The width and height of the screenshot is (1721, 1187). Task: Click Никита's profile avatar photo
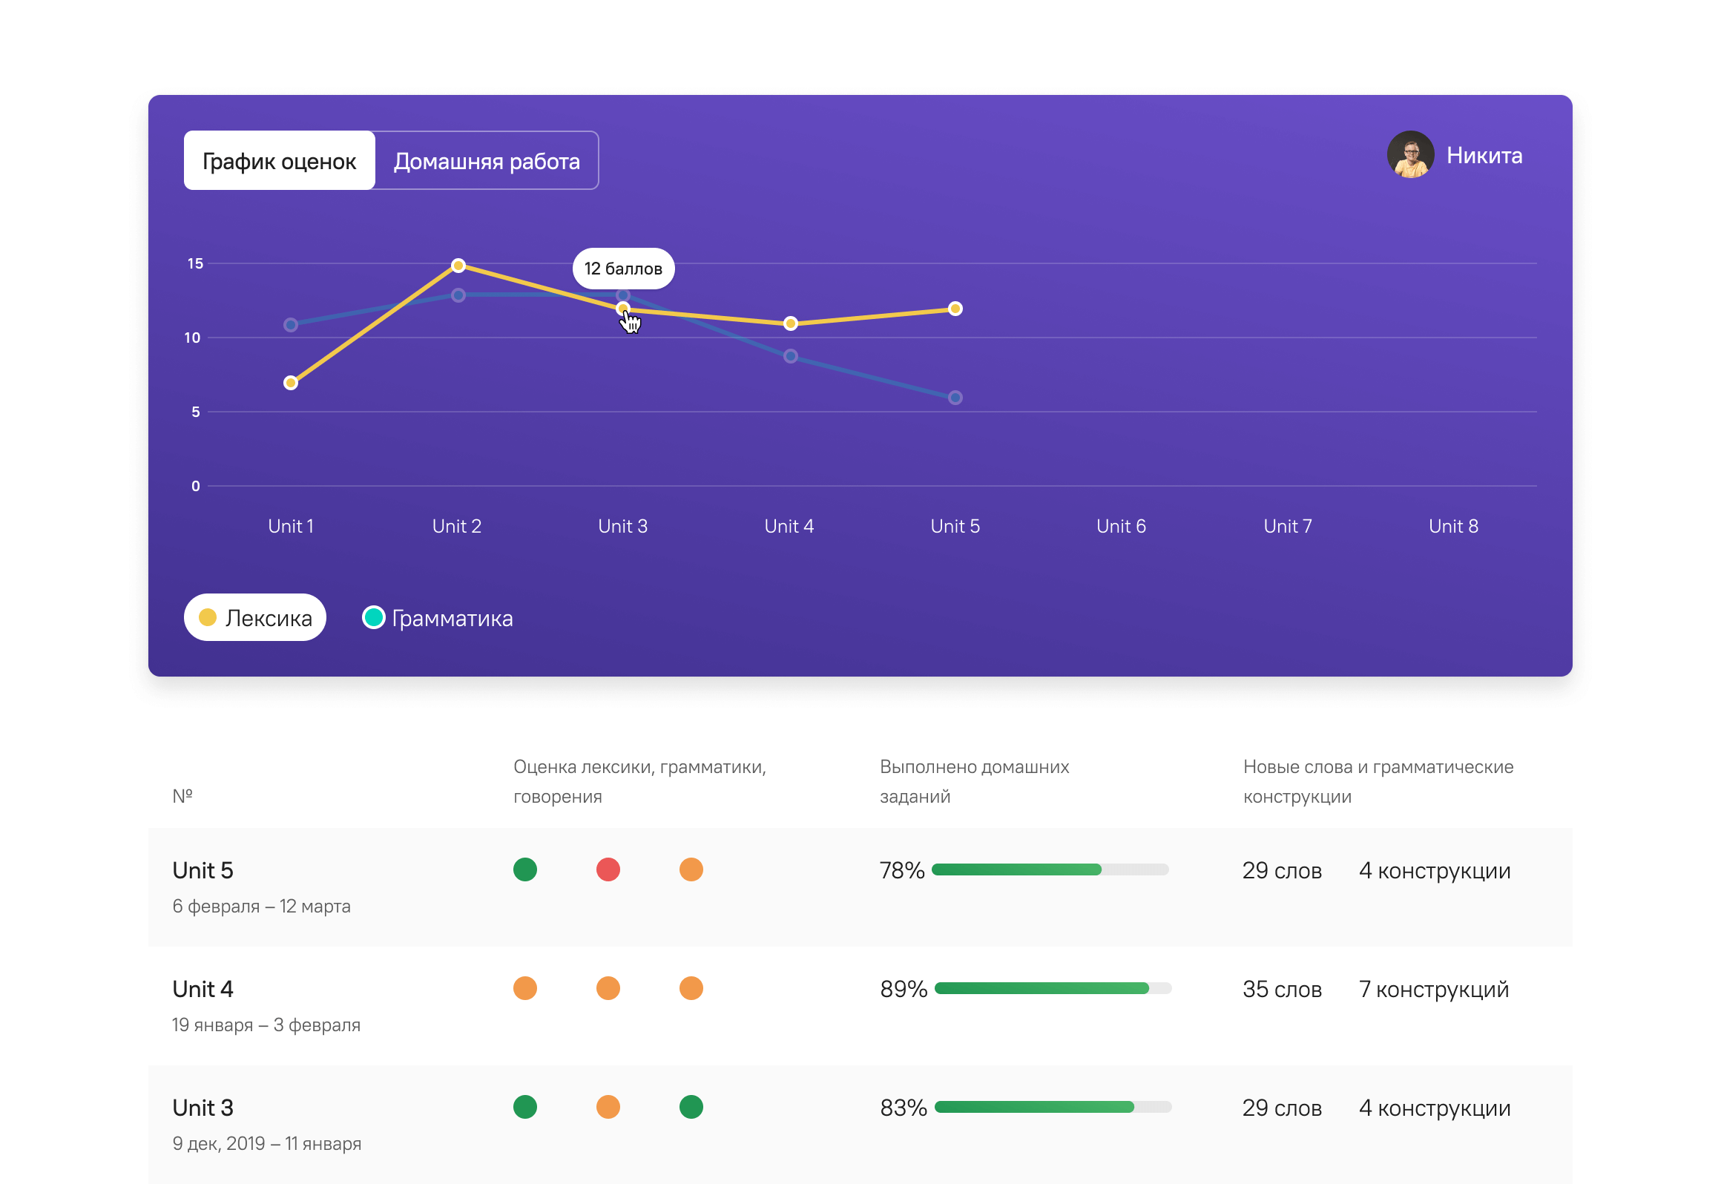point(1410,155)
